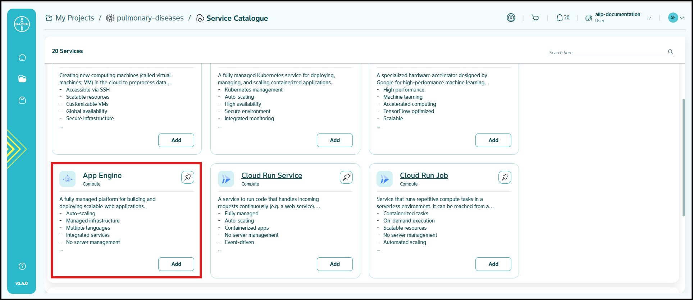Expand the allp-documentation organization dropdown
The image size is (693, 300).
click(x=649, y=18)
